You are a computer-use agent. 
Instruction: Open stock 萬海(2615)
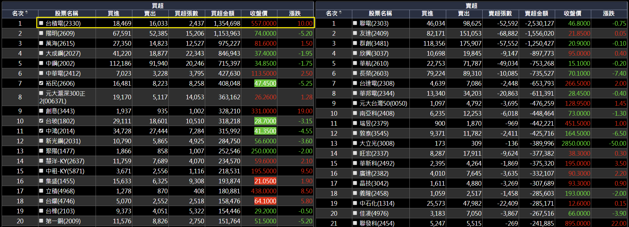pos(60,43)
